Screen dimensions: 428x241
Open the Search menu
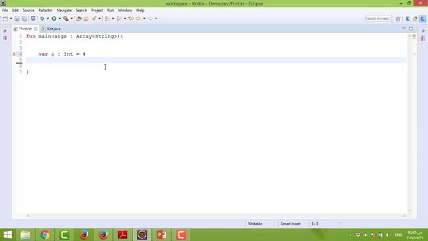click(82, 11)
